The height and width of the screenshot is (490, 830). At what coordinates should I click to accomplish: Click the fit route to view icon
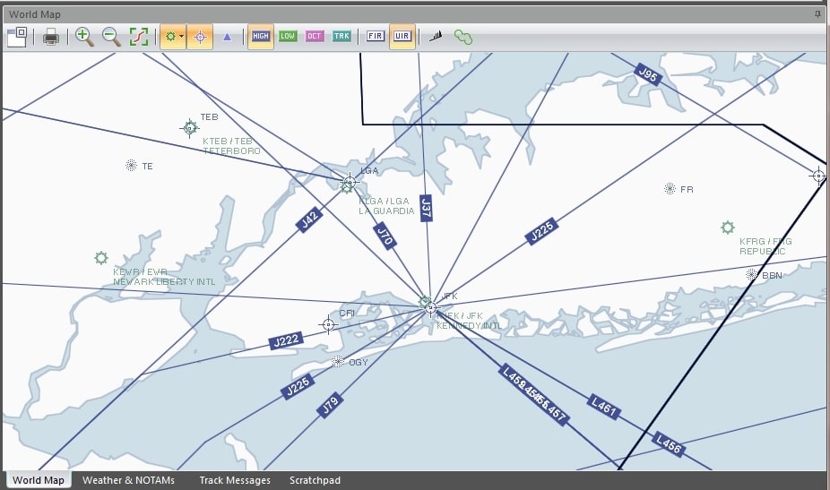coord(139,37)
